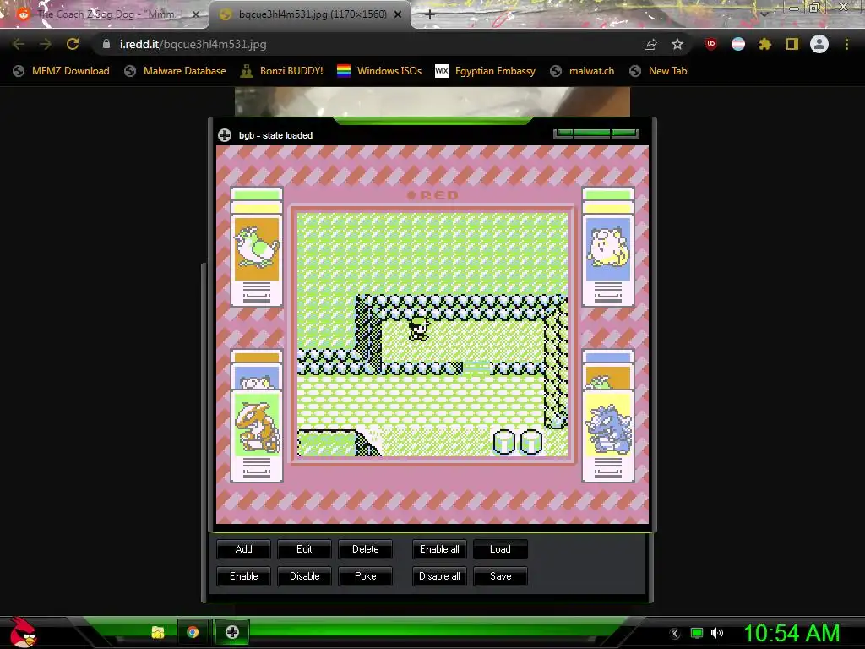The height and width of the screenshot is (649, 865).
Task: Go back using the browser back arrow
Action: [x=19, y=44]
